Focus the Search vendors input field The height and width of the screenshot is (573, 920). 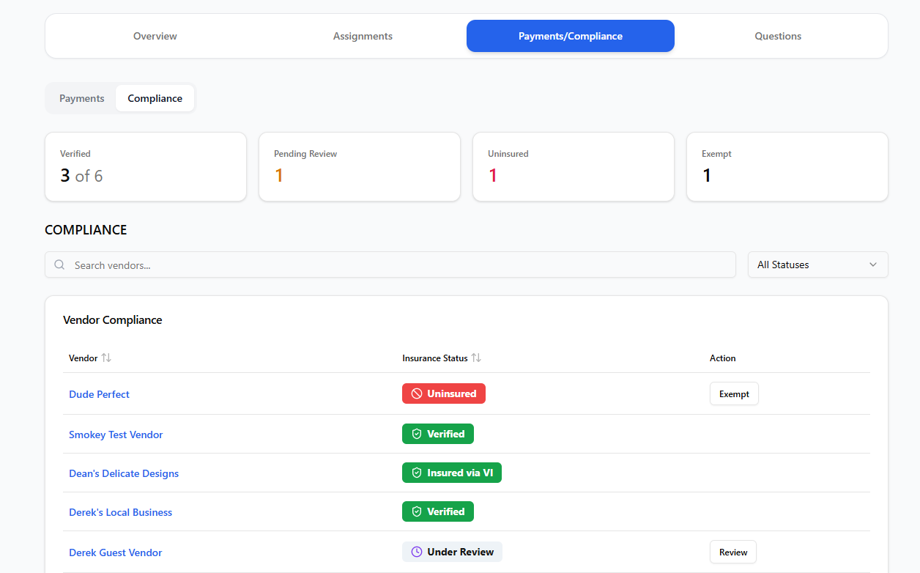390,265
